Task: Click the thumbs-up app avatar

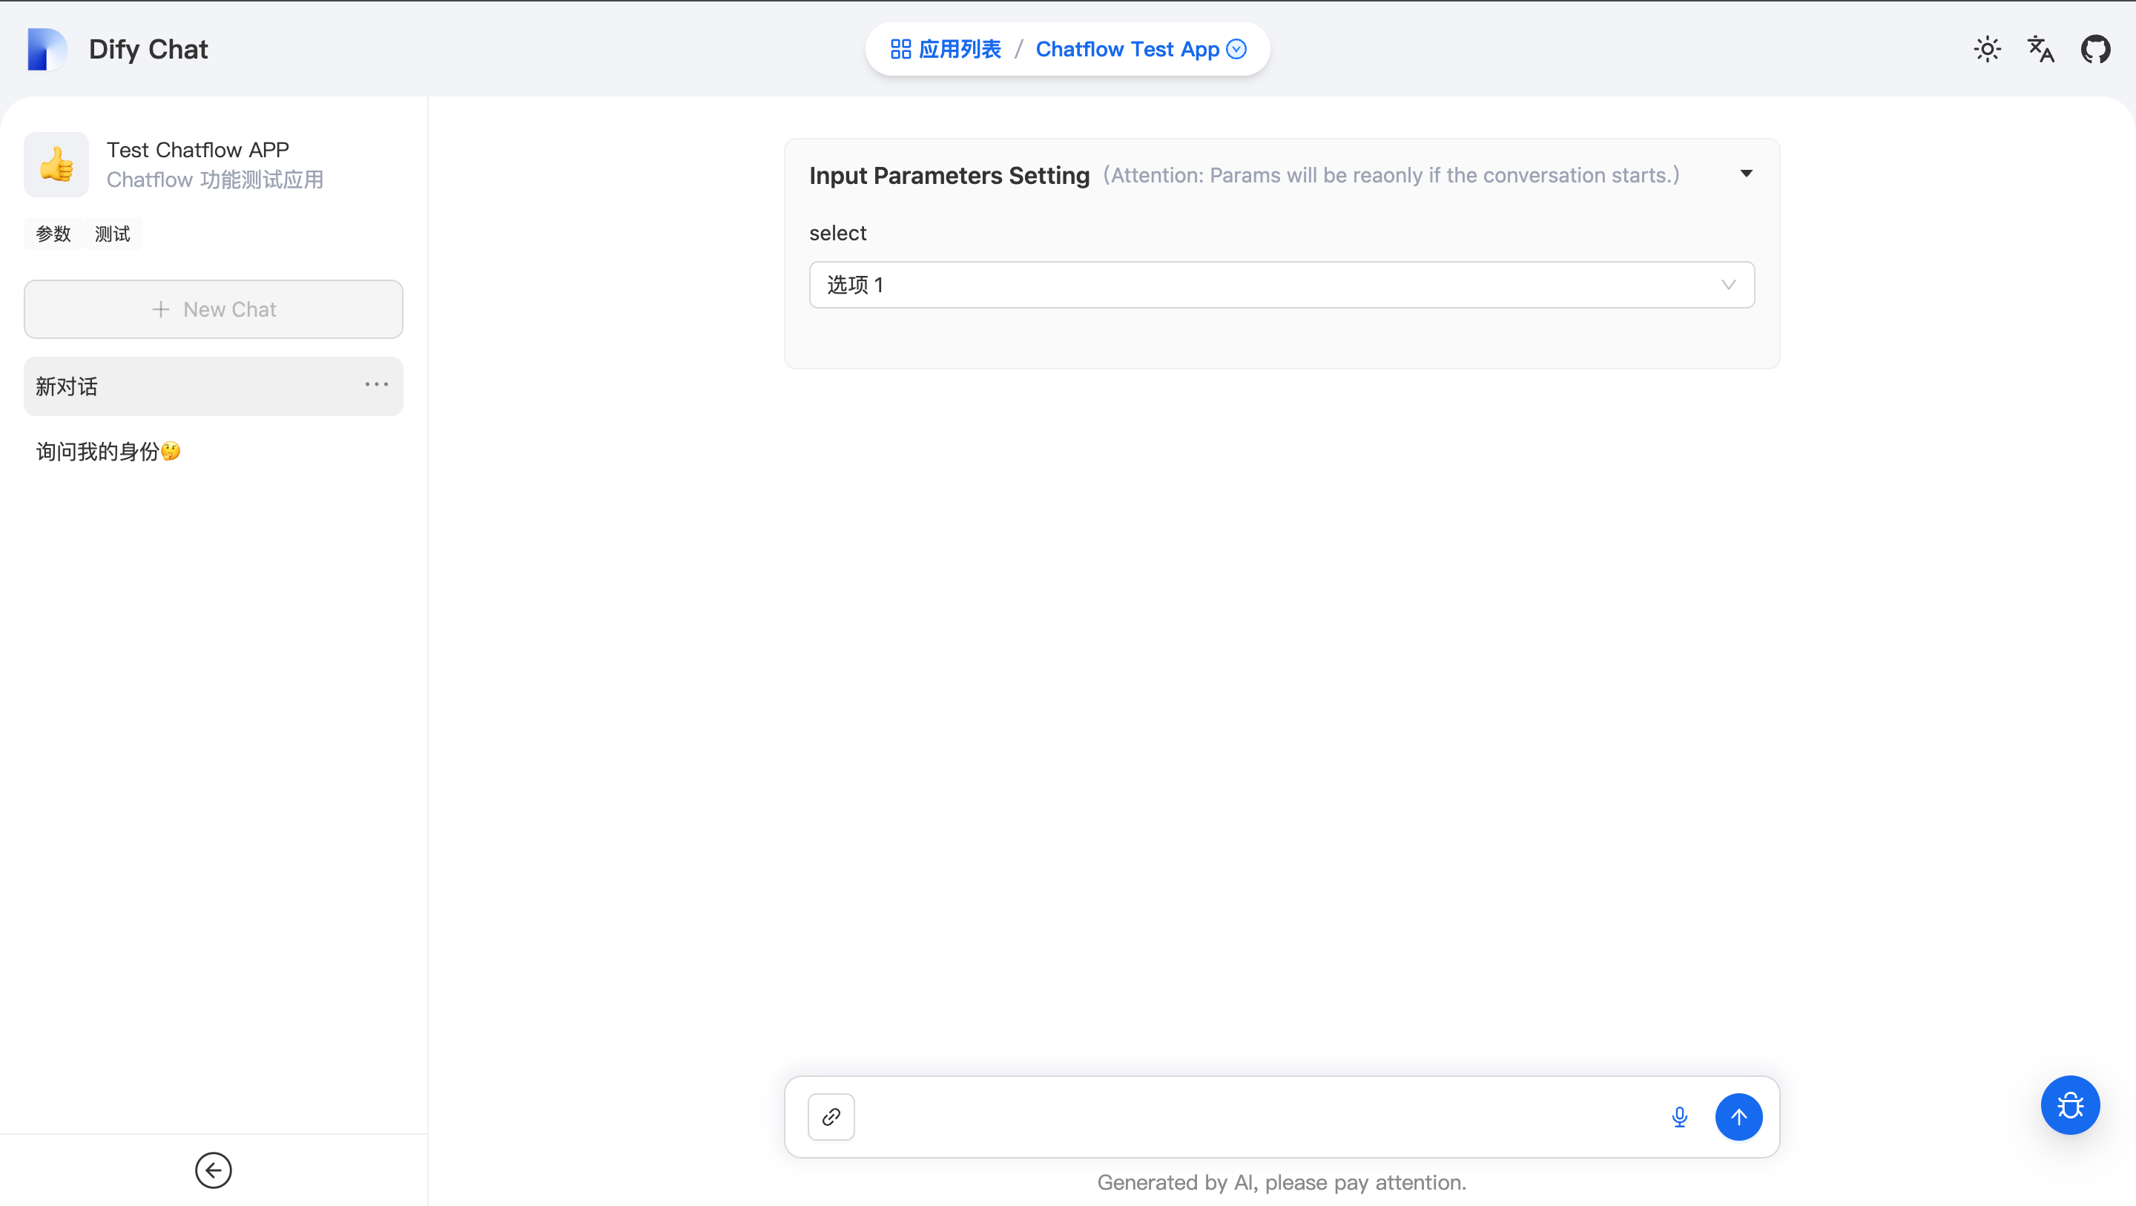Action: coord(56,164)
